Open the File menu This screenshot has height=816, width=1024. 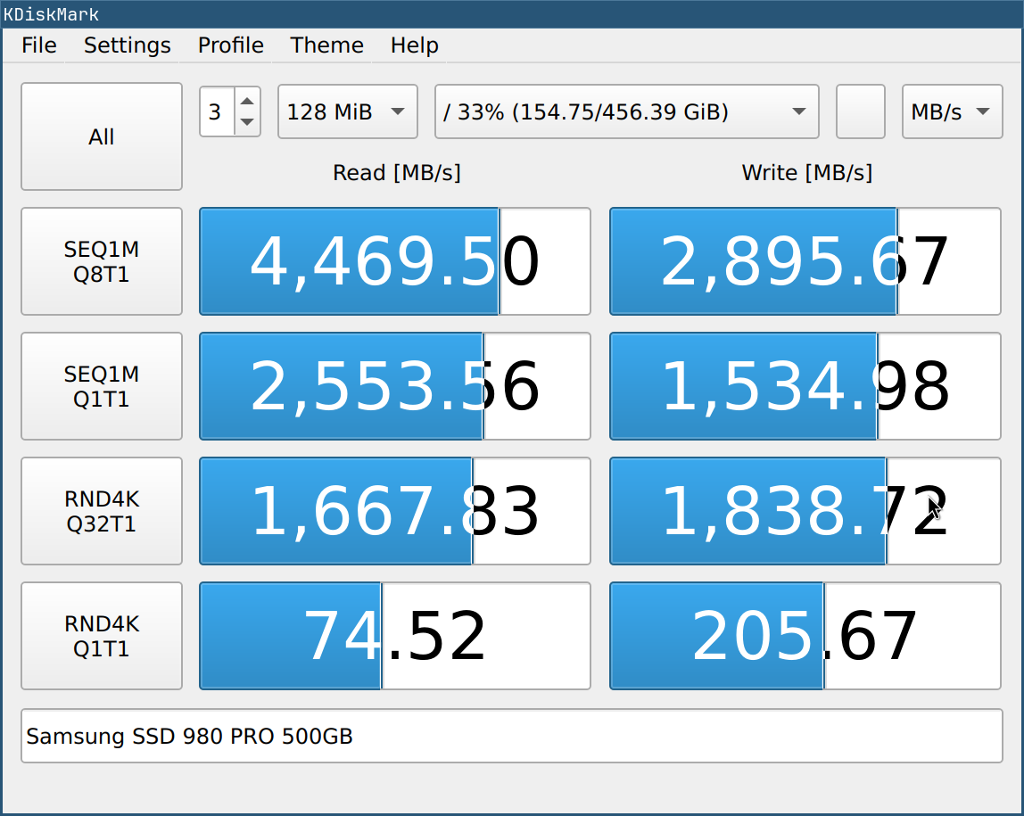click(x=39, y=45)
